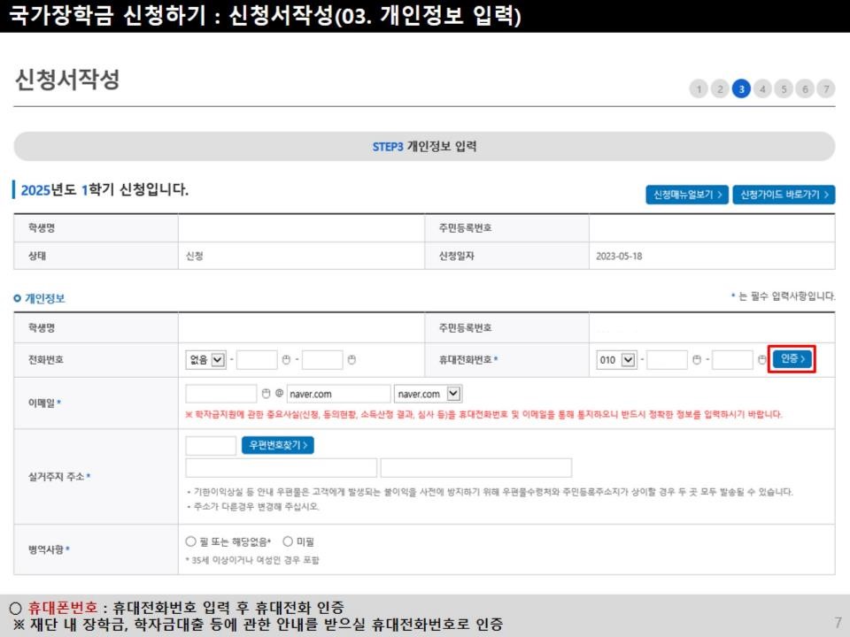
Task: Open the 없음 phone prefix dropdown
Action: point(205,358)
